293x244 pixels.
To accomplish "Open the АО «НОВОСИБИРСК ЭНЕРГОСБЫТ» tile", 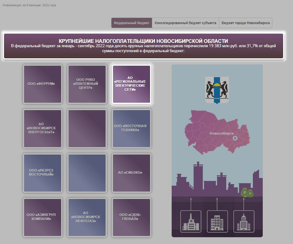I will (x=43, y=128).
